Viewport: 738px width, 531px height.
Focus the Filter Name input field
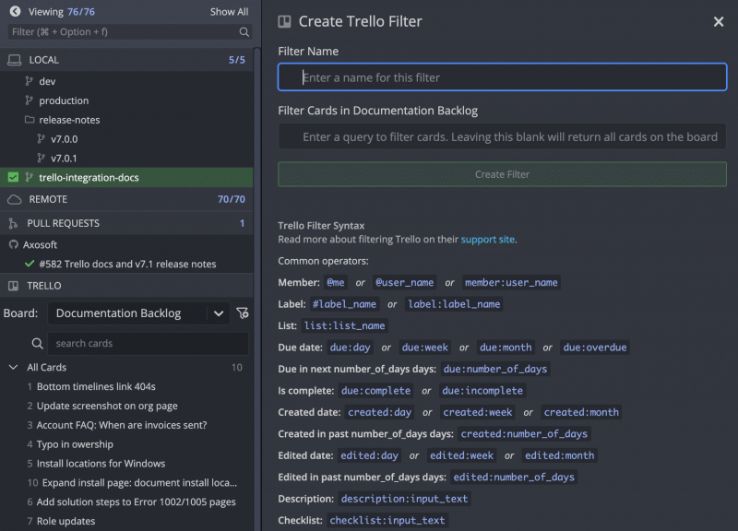(502, 77)
